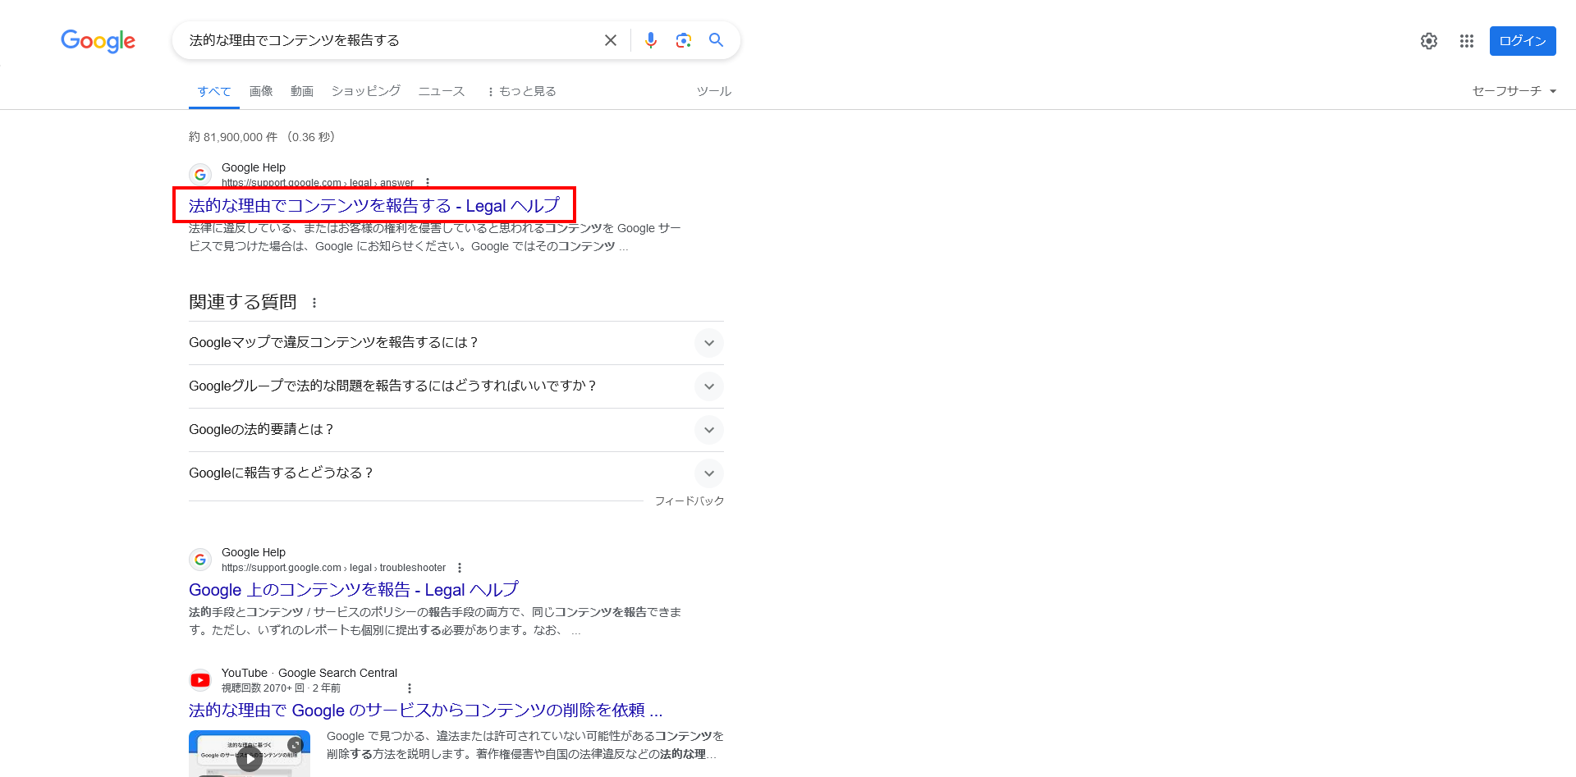
Task: Click troubleshooter result URL text
Action: 333,568
